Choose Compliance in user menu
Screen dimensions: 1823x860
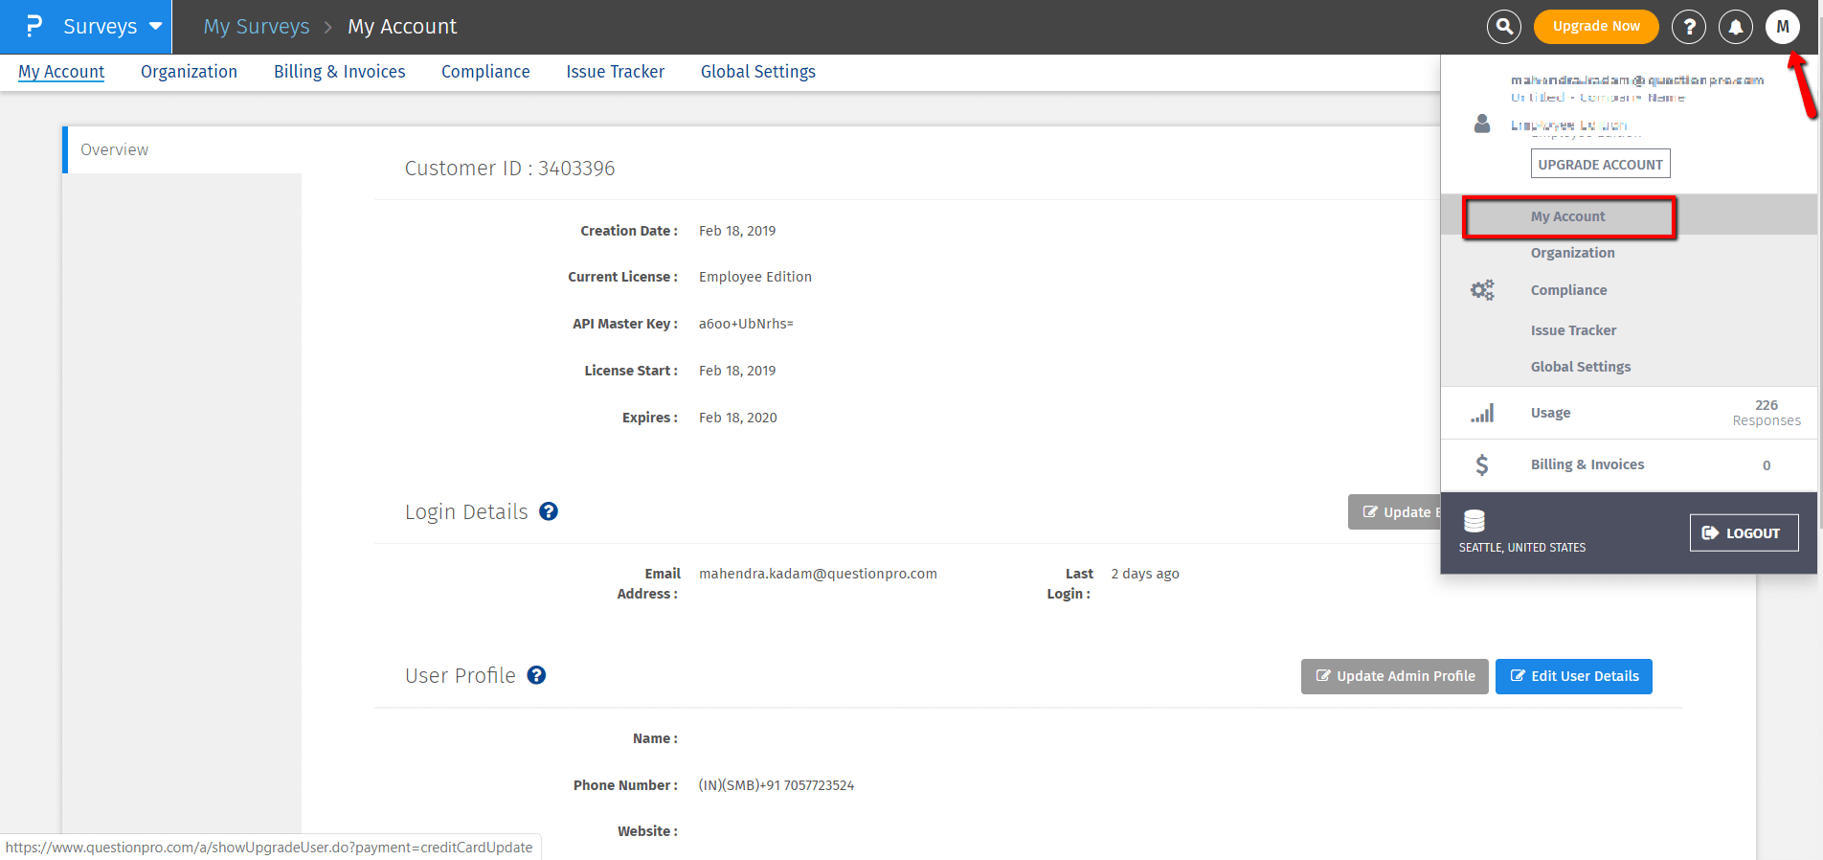[x=1569, y=290]
